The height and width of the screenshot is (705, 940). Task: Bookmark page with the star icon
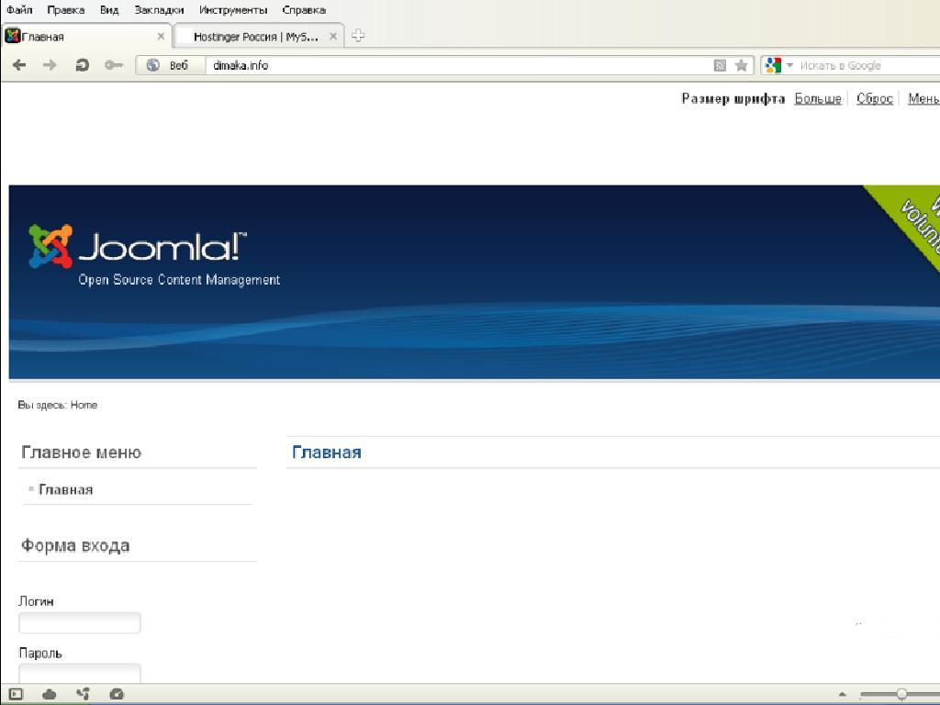[x=741, y=65]
